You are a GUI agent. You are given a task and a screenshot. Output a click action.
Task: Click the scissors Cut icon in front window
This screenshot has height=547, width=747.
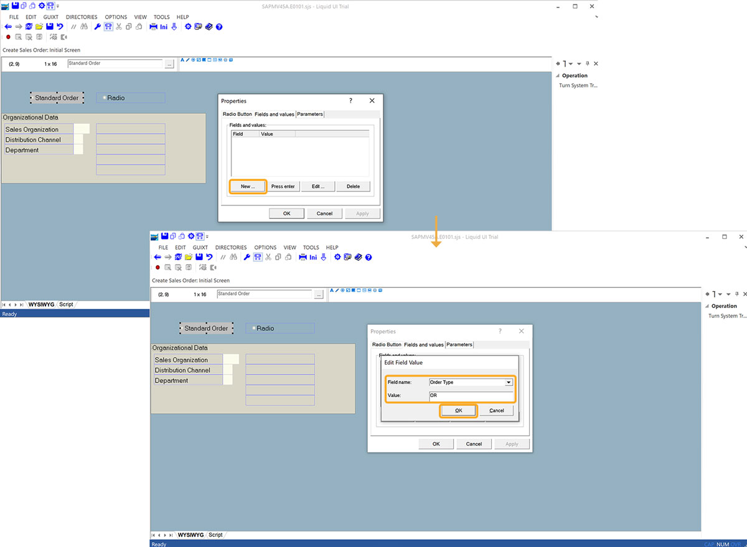(268, 257)
